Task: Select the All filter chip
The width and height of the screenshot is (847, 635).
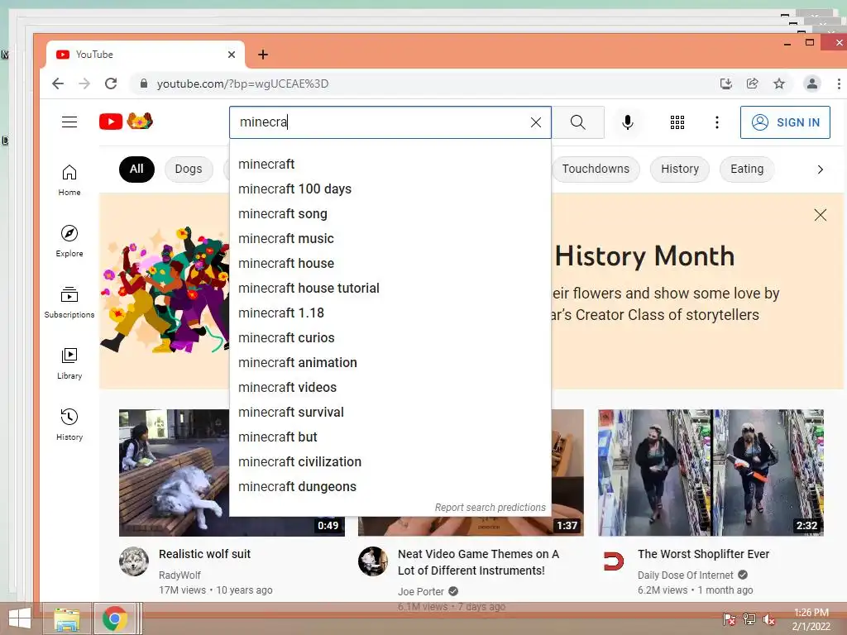Action: (136, 169)
